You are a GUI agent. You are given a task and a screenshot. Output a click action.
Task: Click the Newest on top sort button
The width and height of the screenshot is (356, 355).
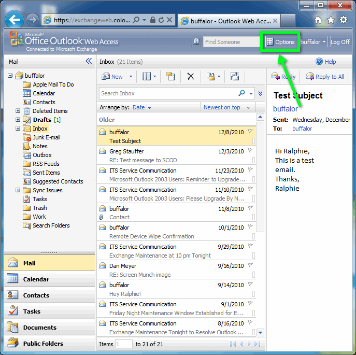coord(227,107)
